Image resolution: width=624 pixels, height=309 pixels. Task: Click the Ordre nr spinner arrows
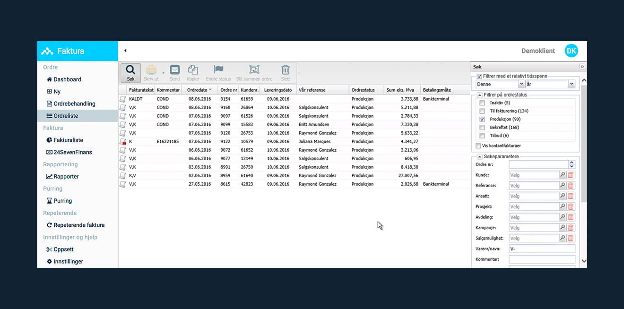(x=572, y=164)
